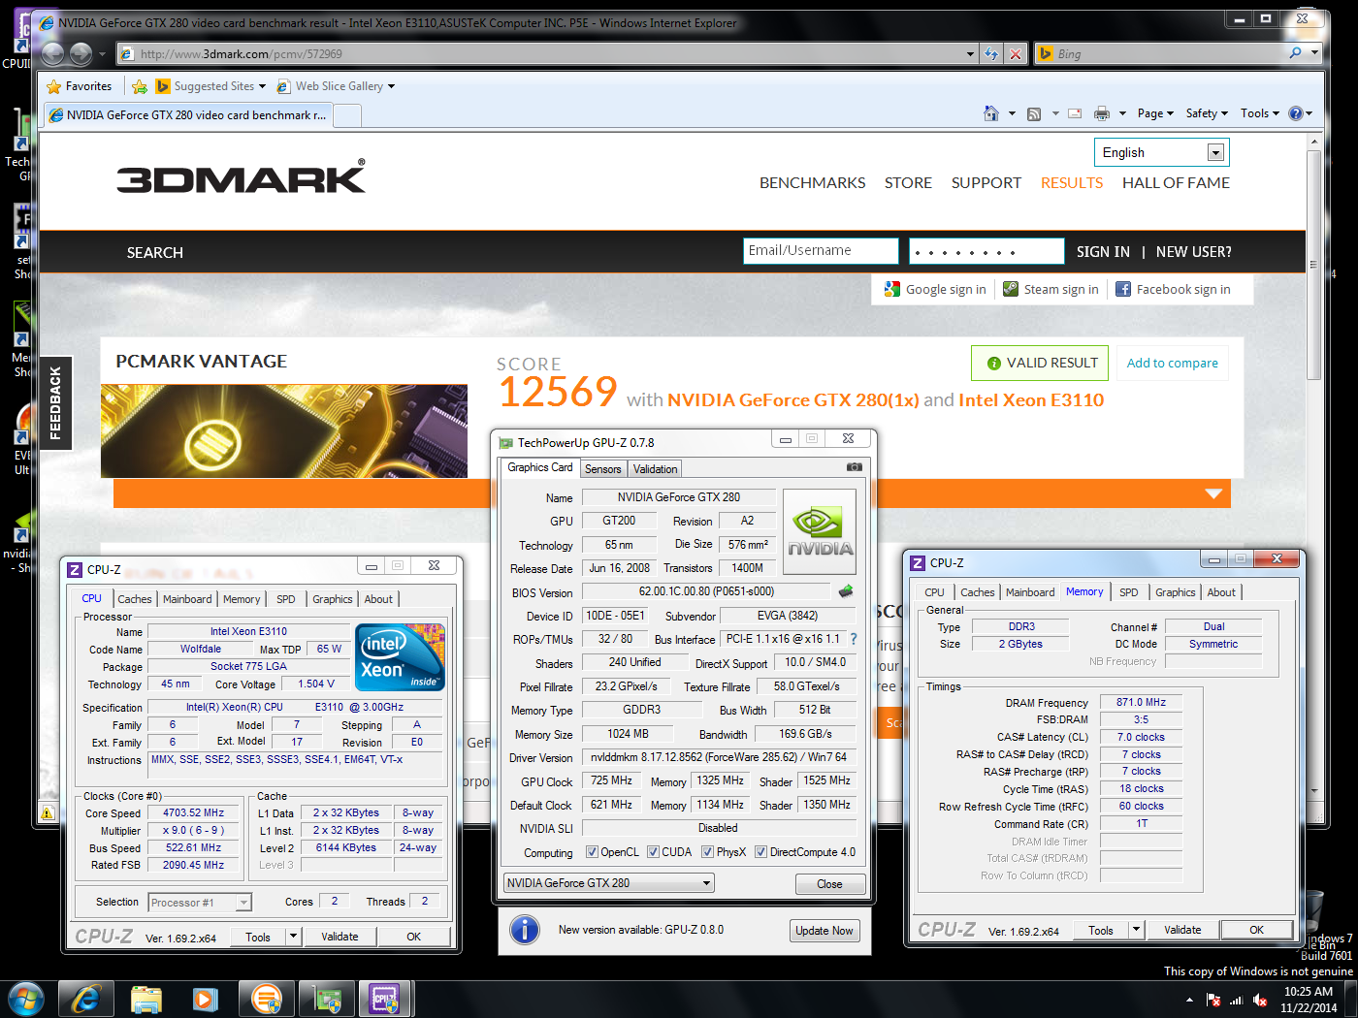1358x1018 pixels.
Task: Click the Add to compare button
Action: [x=1172, y=364]
